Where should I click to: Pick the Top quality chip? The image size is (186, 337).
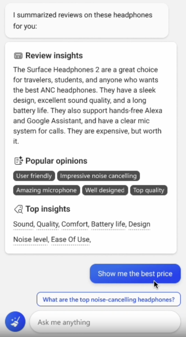coord(149,190)
